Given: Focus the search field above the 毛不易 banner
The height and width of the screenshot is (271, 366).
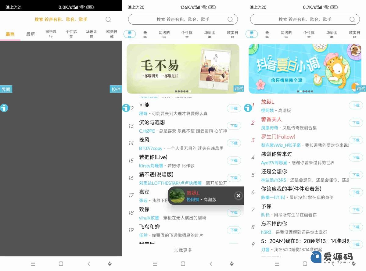Looking at the screenshot, I should click(x=183, y=20).
